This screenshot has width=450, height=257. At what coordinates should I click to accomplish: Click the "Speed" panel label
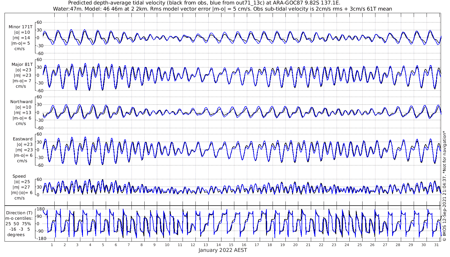click(x=19, y=176)
